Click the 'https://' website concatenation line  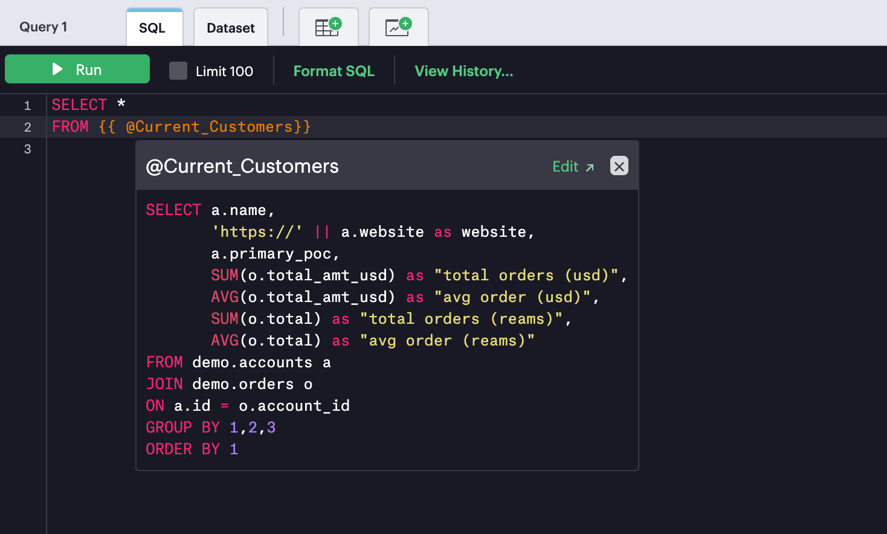373,232
